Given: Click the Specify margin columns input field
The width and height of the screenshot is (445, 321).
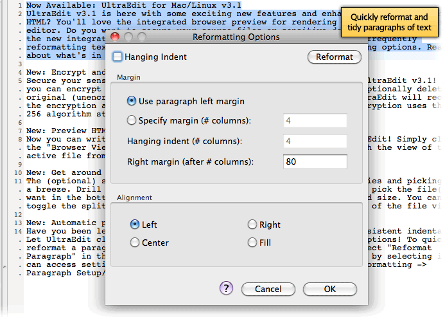Looking at the screenshot, I should pyautogui.click(x=315, y=120).
